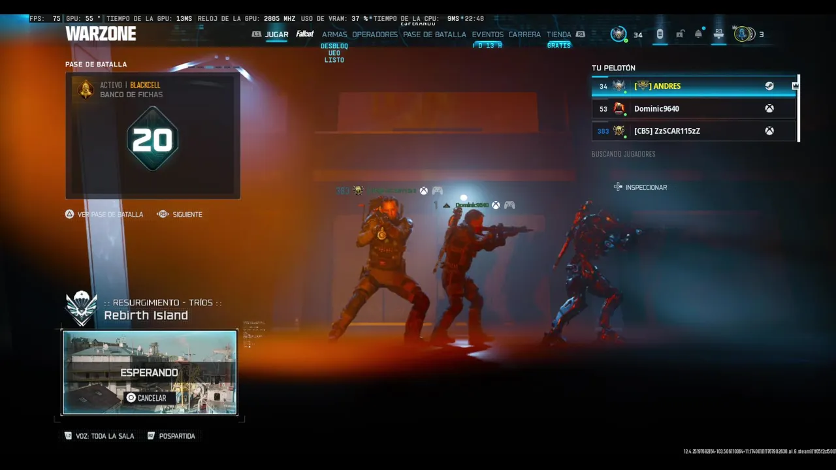Viewport: 836px width, 470px height.
Task: Click Dominic9640 nameplate above middle operator
Action: coord(472,205)
